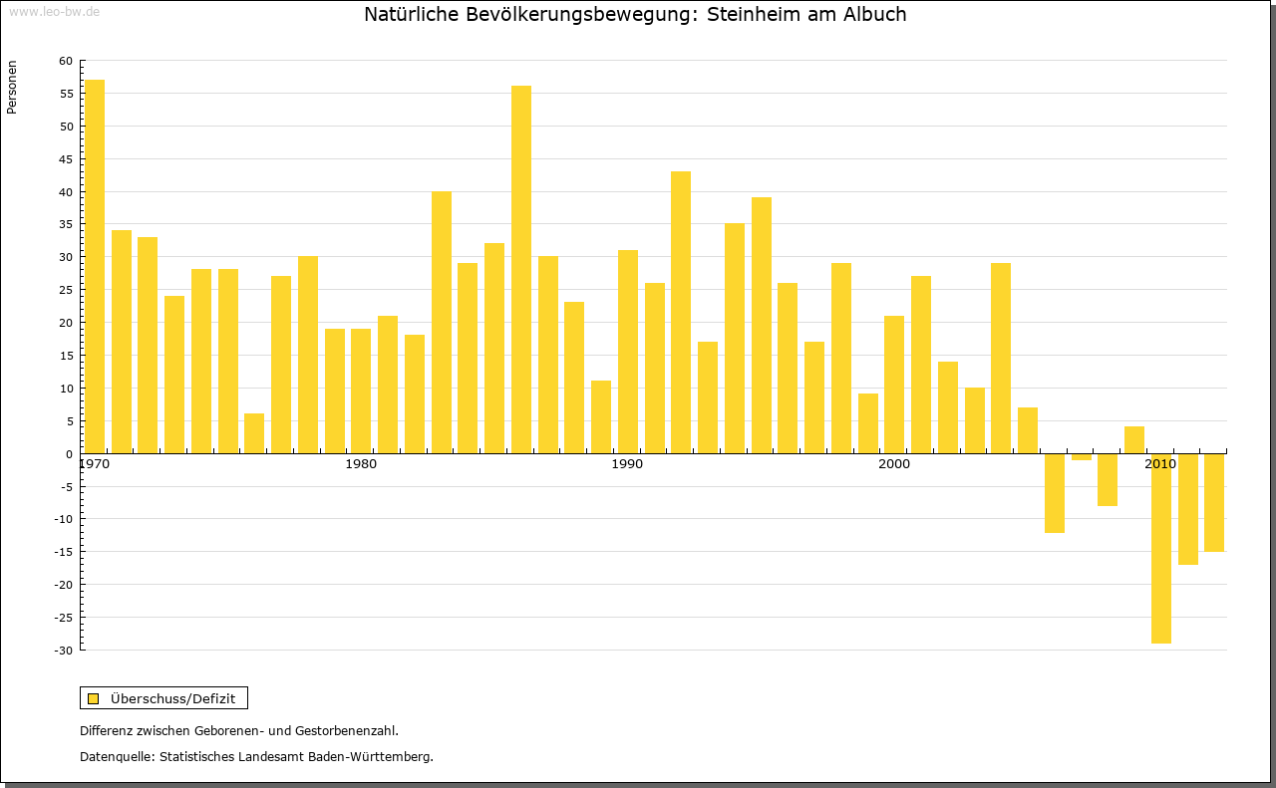
Task: Click the 1980 x-axis label
Action: (360, 465)
